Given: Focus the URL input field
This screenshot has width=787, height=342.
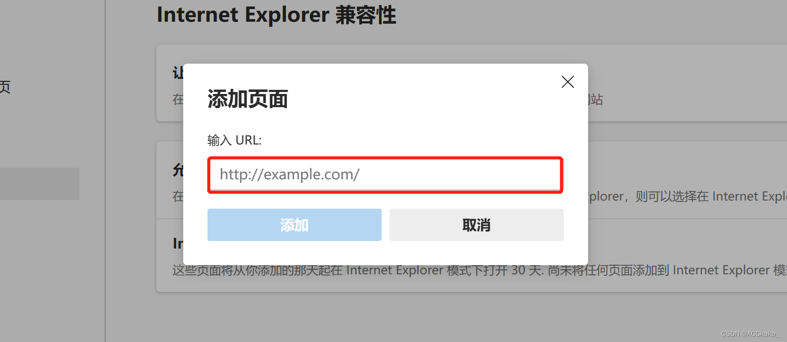Looking at the screenshot, I should 385,175.
